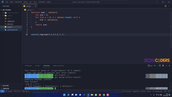Image resolution: width=172 pixels, height=97 pixels.
Task: Open Windows taskbar search
Action: pos(68,95)
